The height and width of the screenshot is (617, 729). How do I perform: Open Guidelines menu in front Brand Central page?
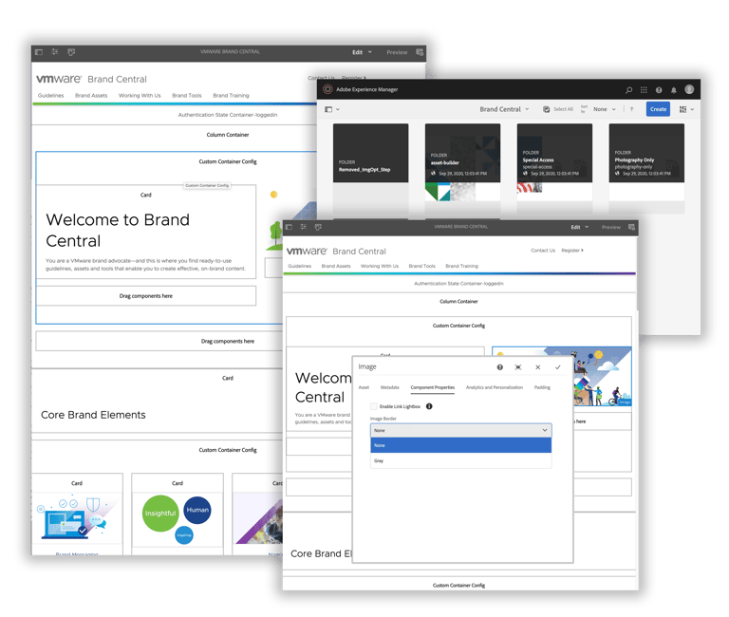[x=299, y=266]
